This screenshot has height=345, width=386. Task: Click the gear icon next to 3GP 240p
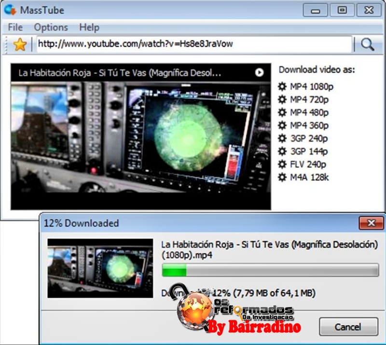(282, 138)
